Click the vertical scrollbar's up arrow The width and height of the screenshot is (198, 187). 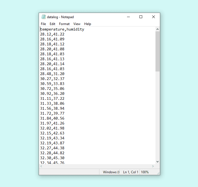(157, 29)
